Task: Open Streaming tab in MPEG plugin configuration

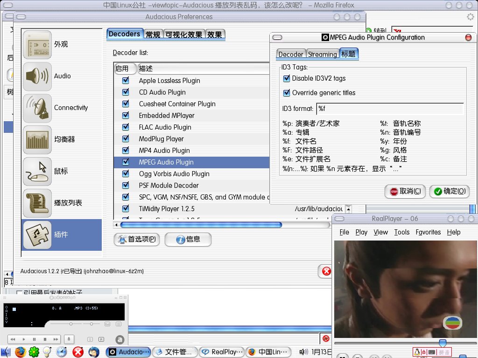Action: click(323, 55)
